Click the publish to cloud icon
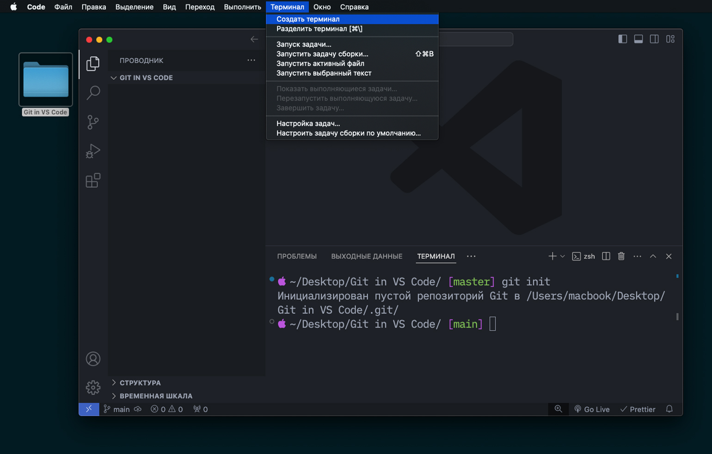This screenshot has height=454, width=712. (x=138, y=409)
